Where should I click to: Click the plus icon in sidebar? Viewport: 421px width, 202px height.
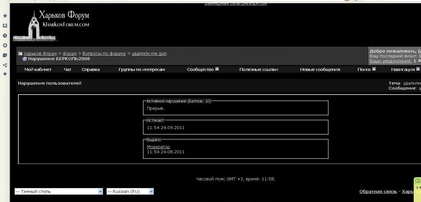(x=5, y=74)
